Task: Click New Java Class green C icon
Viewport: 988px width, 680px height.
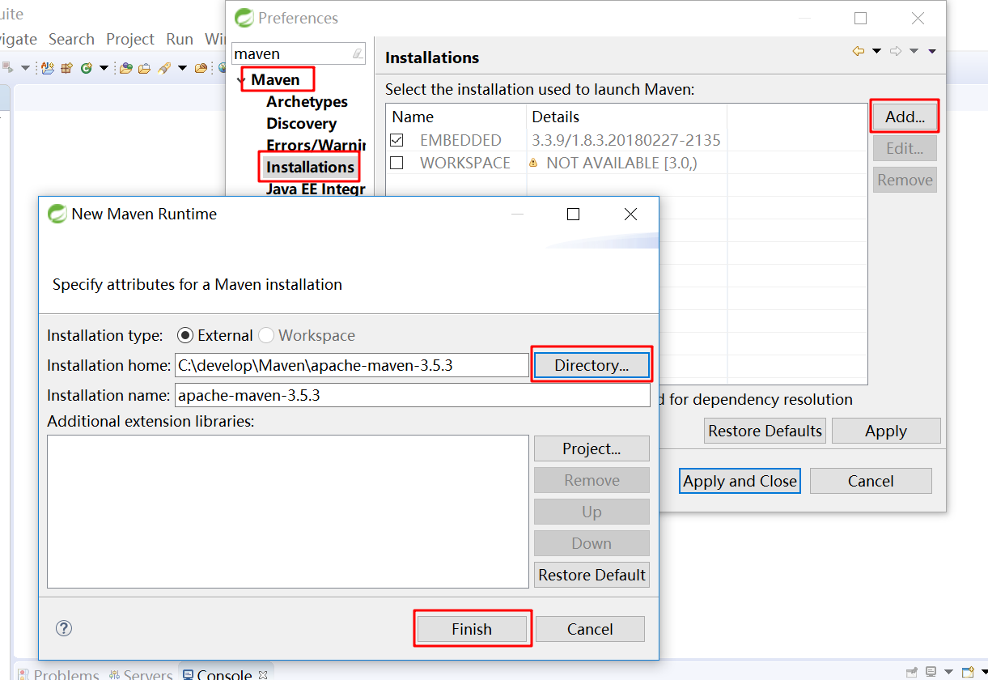Action: pyautogui.click(x=87, y=68)
